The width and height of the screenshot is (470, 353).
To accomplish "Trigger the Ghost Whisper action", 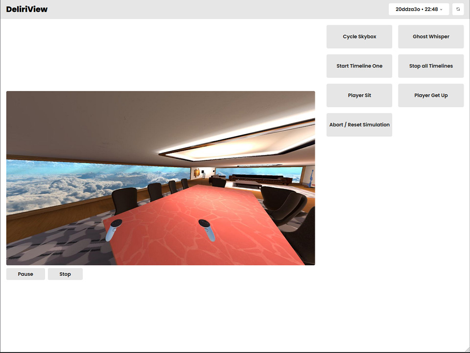I will tap(431, 37).
